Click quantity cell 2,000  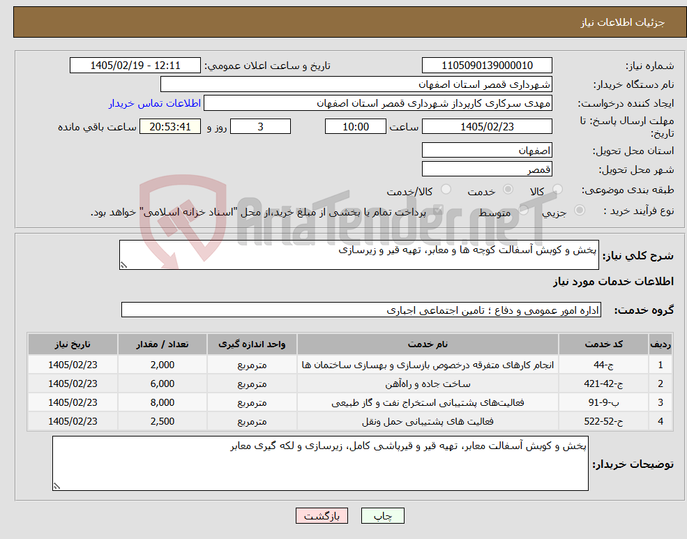pos(162,365)
